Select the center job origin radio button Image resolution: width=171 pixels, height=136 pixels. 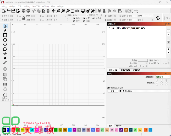point(162,82)
